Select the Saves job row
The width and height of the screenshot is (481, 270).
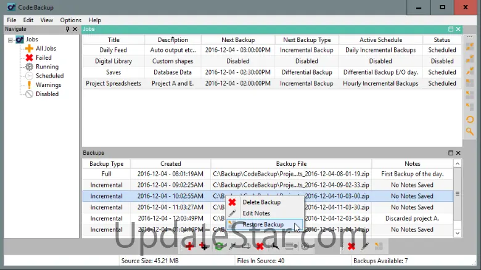pyautogui.click(x=272, y=72)
